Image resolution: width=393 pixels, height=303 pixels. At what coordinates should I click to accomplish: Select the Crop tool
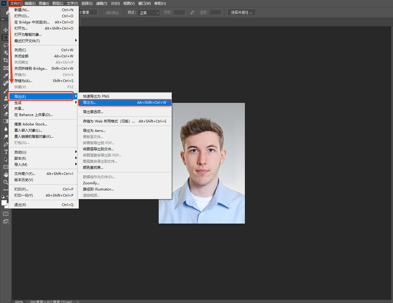[x=6, y=60]
